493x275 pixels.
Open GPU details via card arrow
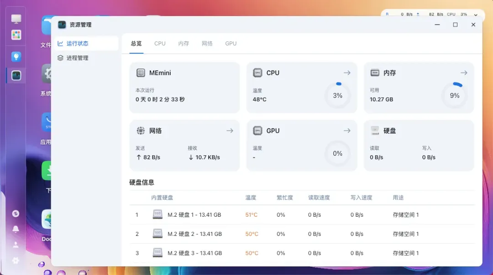347,131
